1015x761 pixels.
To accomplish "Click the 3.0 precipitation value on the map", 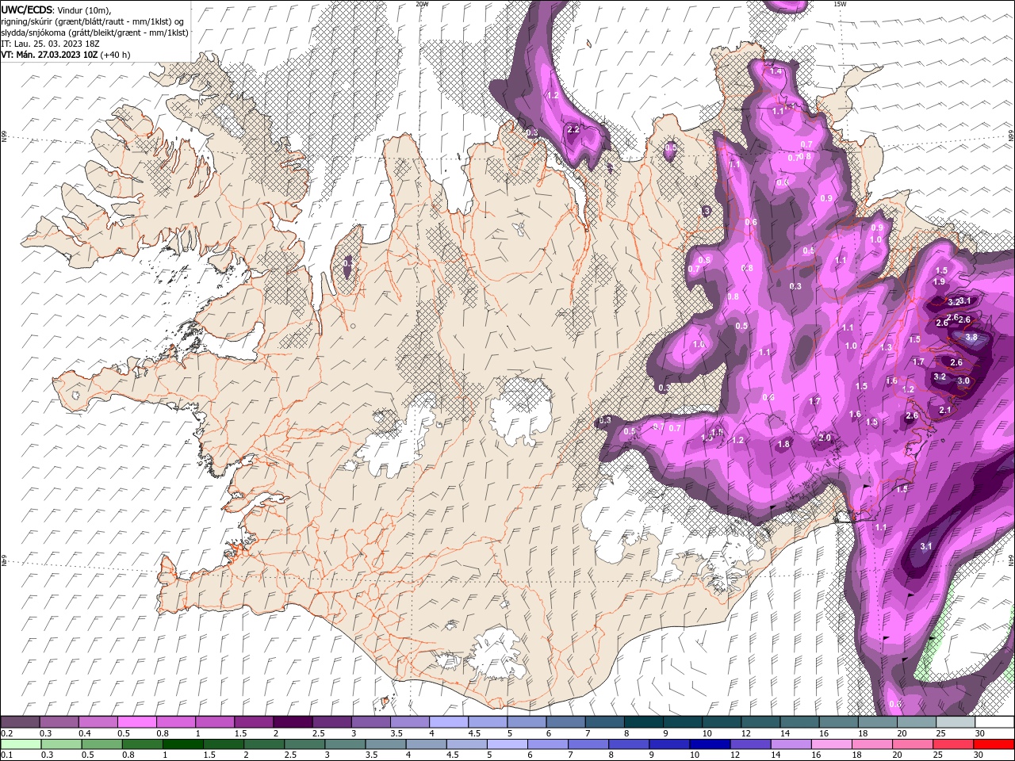I will pyautogui.click(x=963, y=380).
